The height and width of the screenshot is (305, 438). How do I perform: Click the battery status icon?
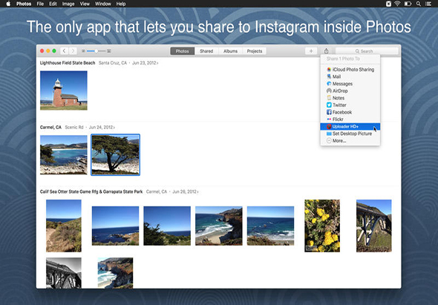click(408, 4)
